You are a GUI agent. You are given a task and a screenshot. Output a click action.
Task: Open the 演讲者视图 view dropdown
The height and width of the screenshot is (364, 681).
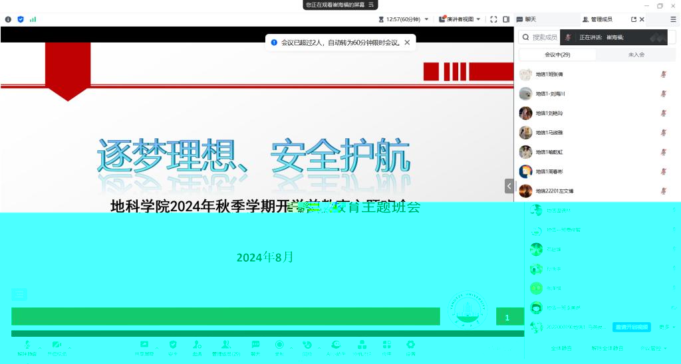pos(460,19)
